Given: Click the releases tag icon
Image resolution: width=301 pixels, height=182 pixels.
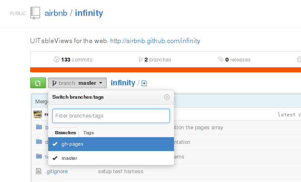Looking at the screenshot, I should (x=221, y=59).
